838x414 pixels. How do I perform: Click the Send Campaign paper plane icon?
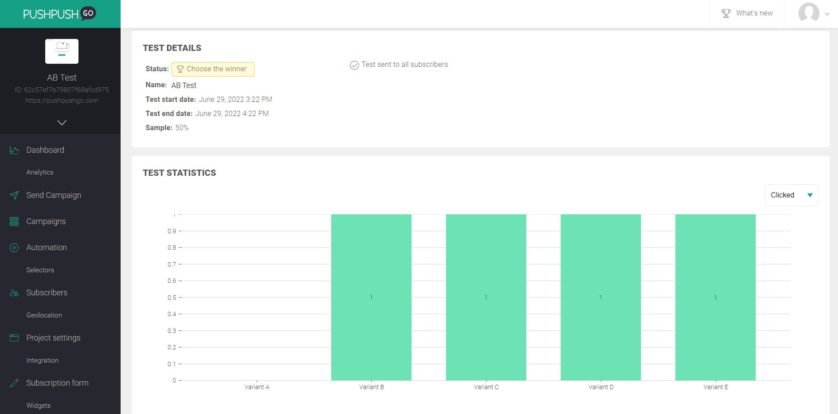pyautogui.click(x=14, y=195)
